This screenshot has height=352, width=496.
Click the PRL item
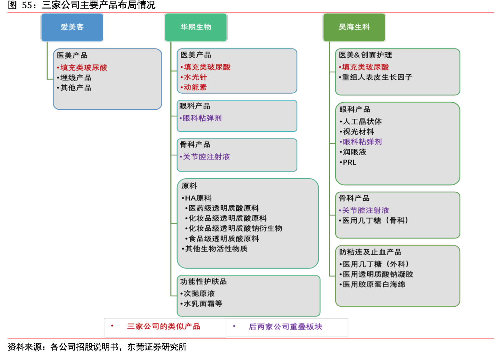click(349, 162)
